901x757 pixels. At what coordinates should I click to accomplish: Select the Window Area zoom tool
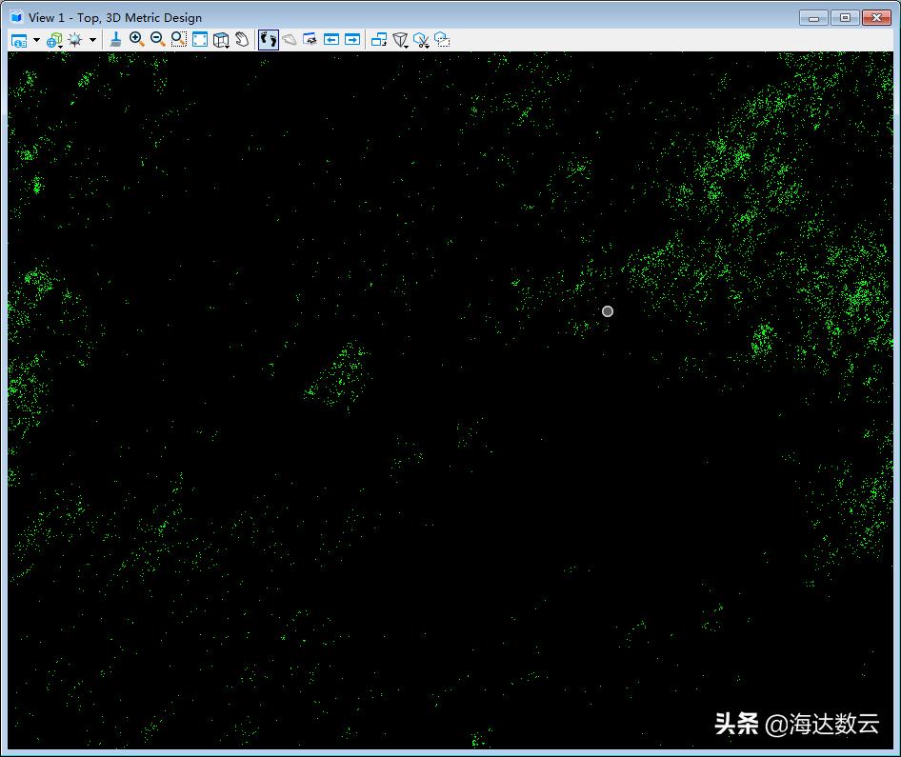click(x=179, y=40)
